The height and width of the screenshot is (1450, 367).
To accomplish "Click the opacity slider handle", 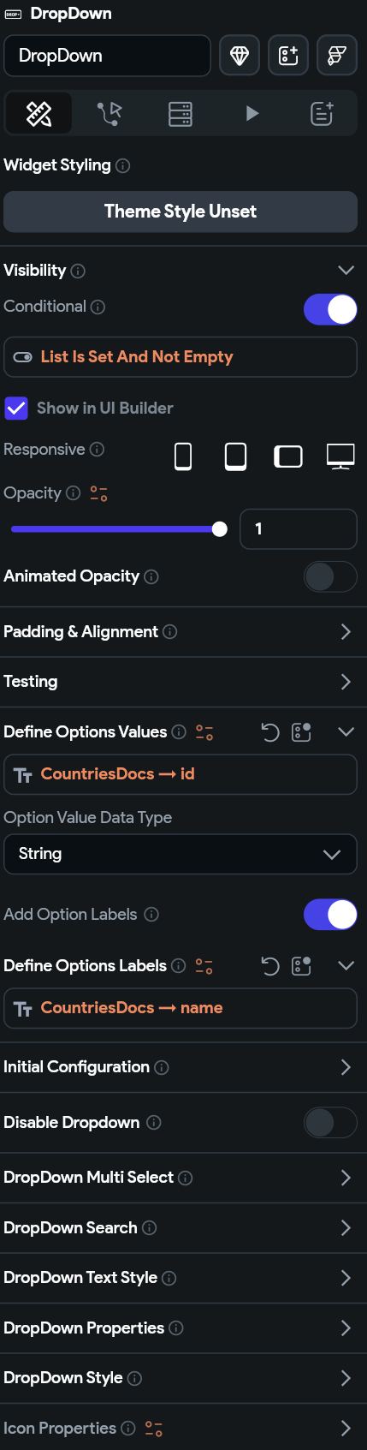I will point(220,529).
